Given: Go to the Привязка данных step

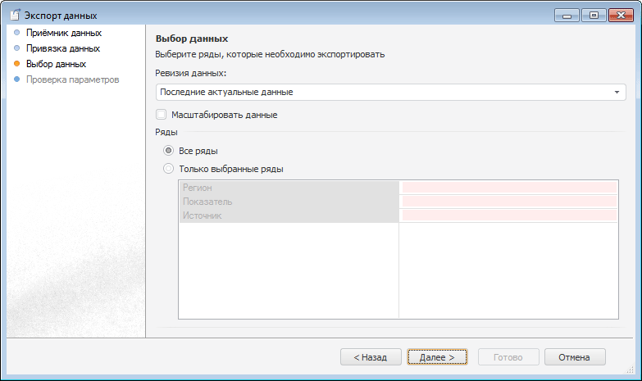Looking at the screenshot, I should click(63, 48).
